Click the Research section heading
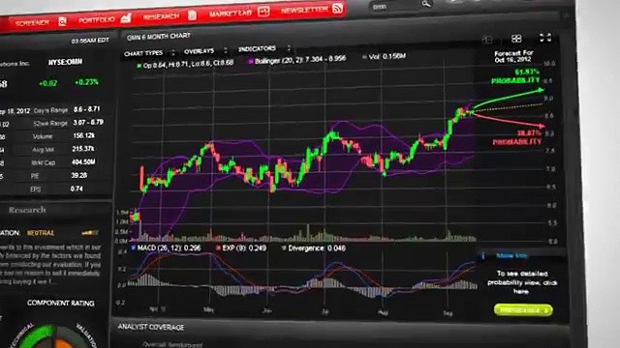 [x=27, y=210]
